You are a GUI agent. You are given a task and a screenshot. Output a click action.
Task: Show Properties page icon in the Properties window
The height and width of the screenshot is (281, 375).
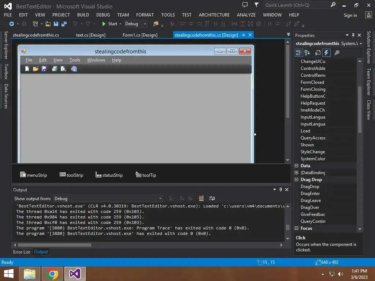click(x=318, y=53)
